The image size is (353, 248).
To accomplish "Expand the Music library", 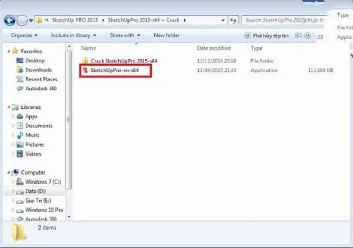I will point(13,135).
